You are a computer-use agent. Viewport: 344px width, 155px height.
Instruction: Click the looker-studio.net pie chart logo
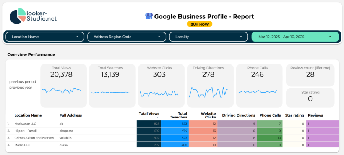pos(19,16)
